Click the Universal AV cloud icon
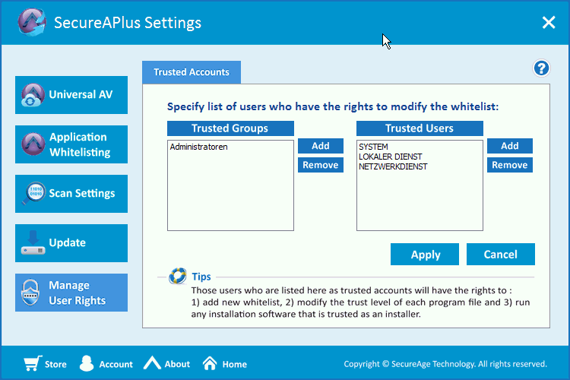 tap(32, 96)
